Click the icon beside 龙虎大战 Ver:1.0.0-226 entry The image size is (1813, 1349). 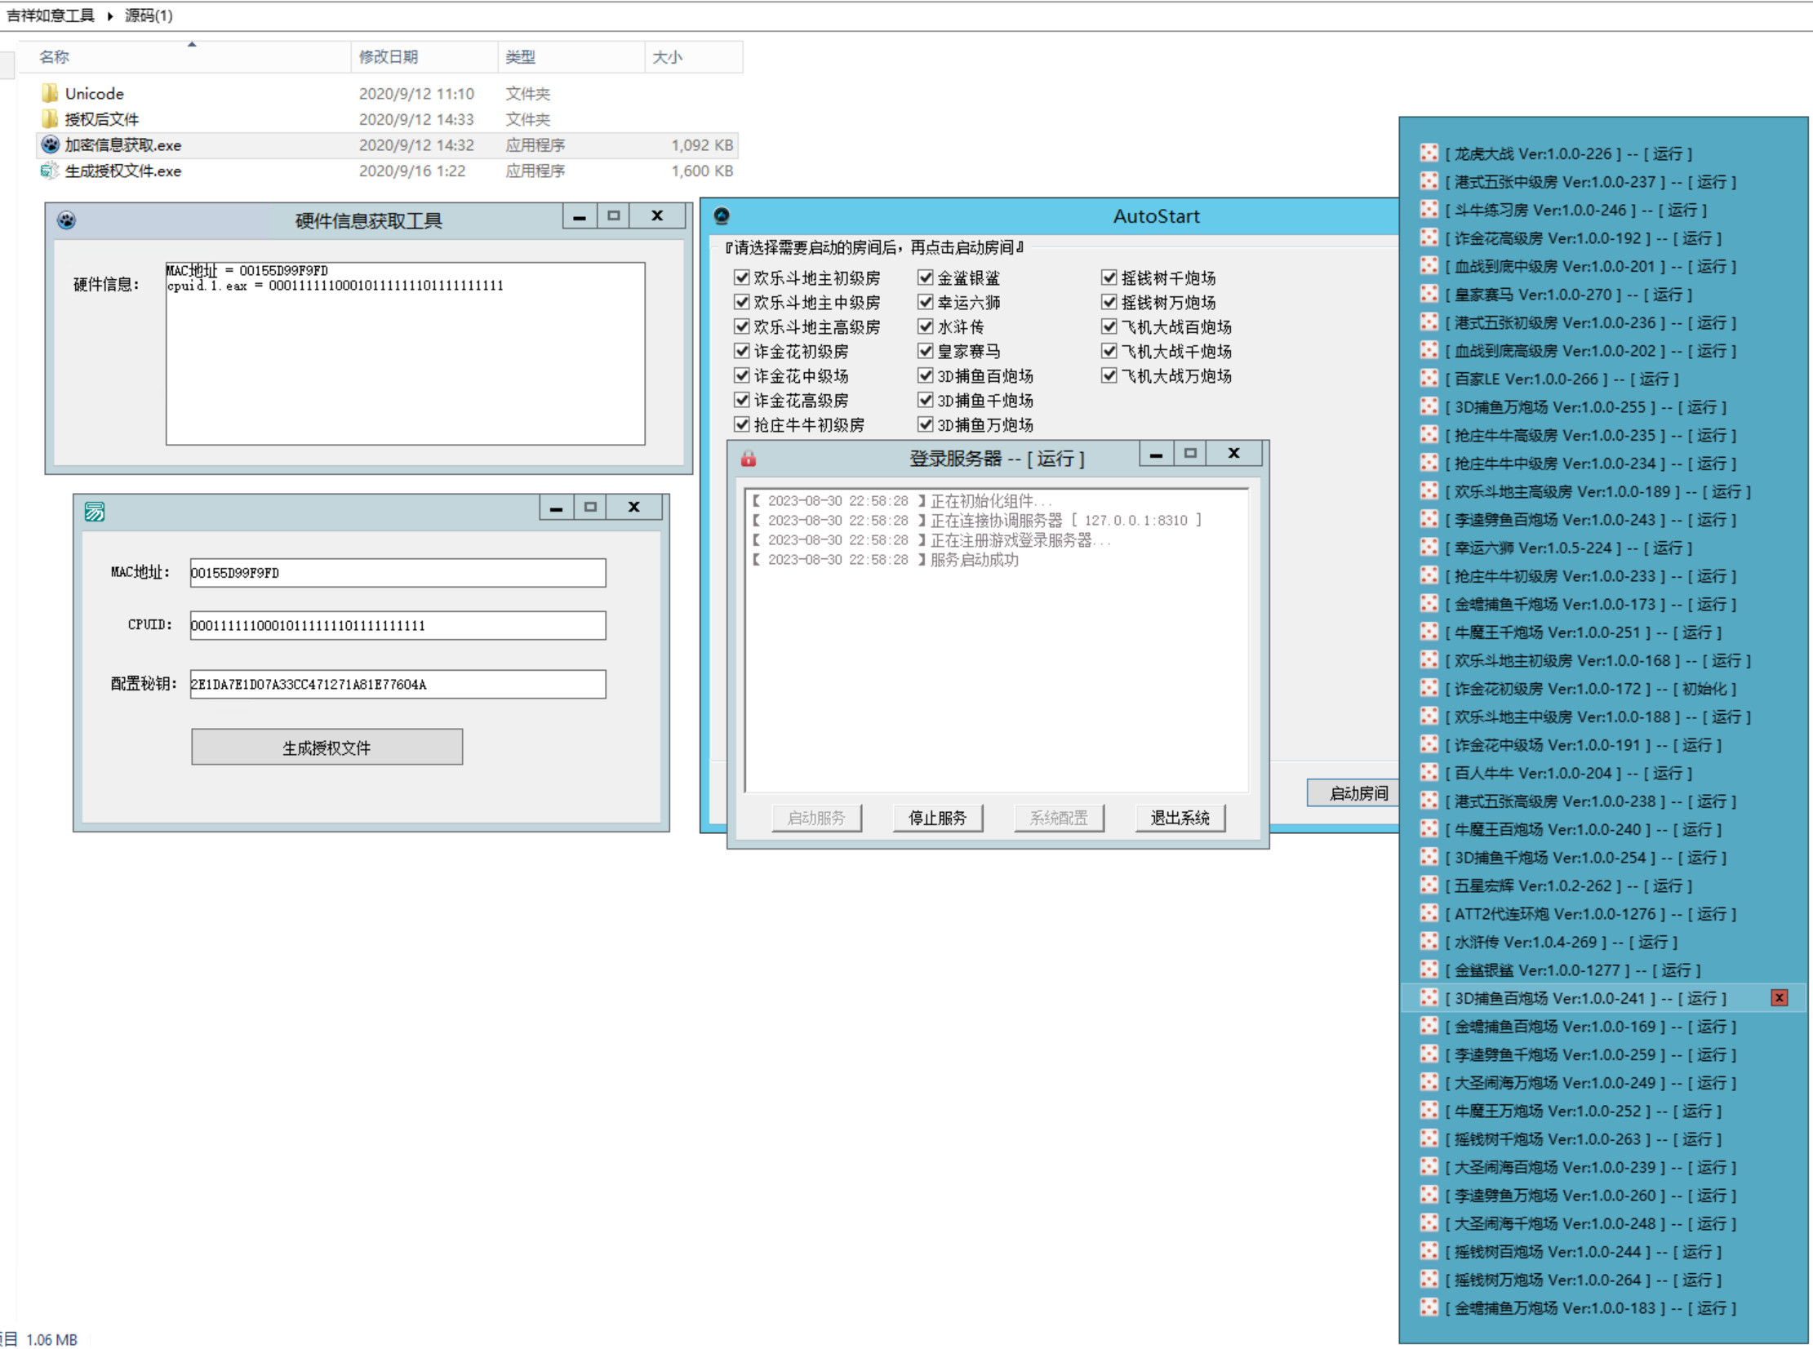click(x=1429, y=153)
